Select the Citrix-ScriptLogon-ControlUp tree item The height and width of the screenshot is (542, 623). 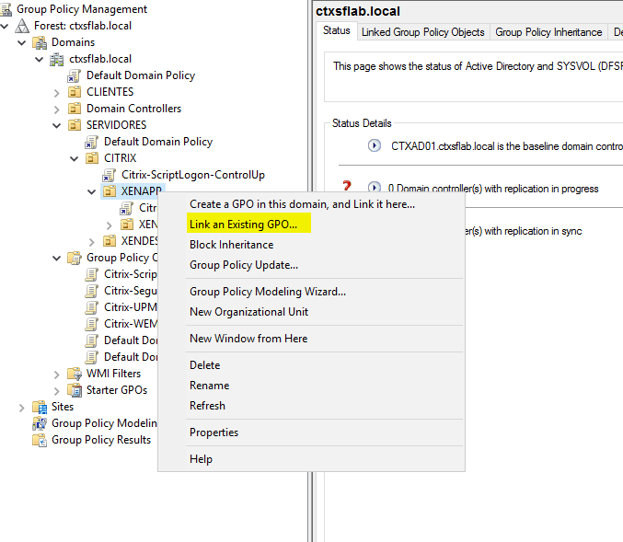click(x=193, y=175)
